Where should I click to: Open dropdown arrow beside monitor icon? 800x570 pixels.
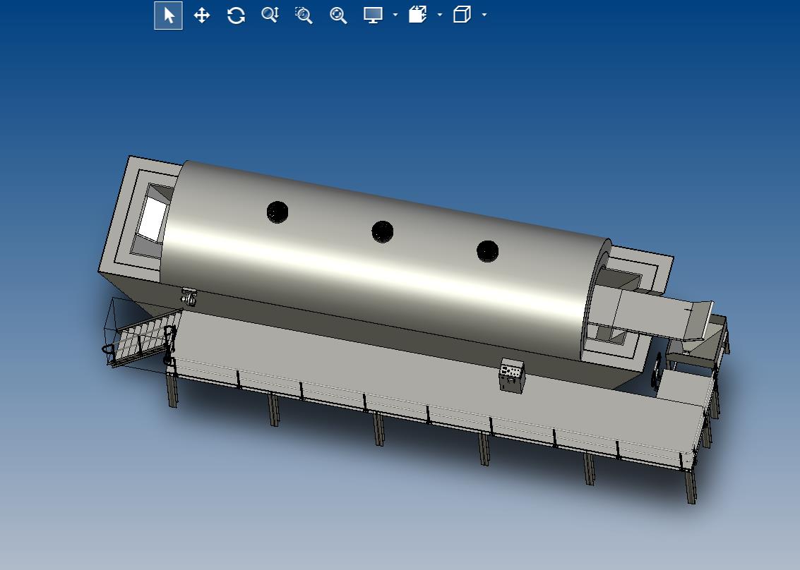[395, 16]
